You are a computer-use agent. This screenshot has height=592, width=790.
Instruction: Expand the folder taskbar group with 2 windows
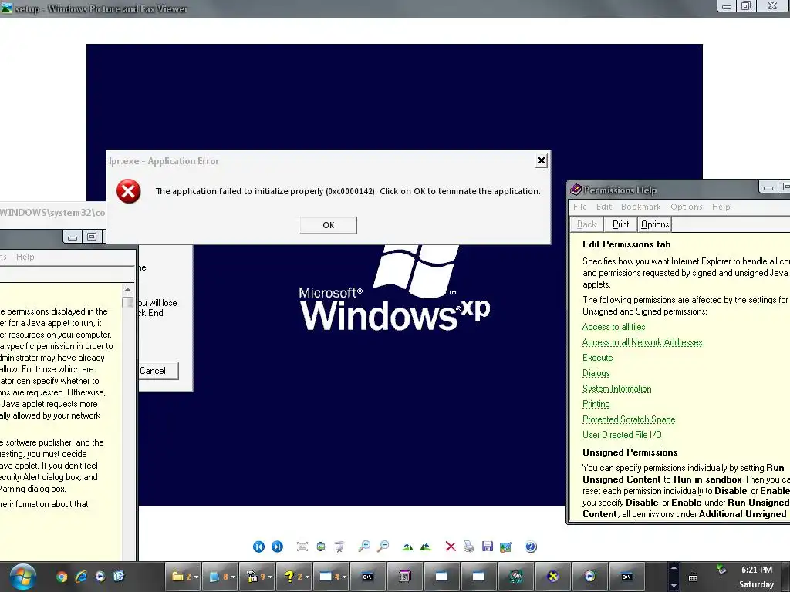click(184, 577)
